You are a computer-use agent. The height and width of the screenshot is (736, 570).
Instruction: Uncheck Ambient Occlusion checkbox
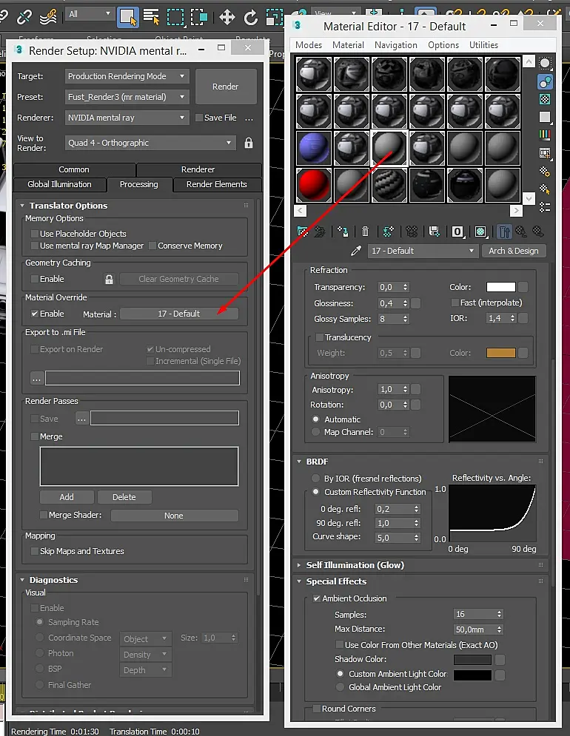point(317,598)
